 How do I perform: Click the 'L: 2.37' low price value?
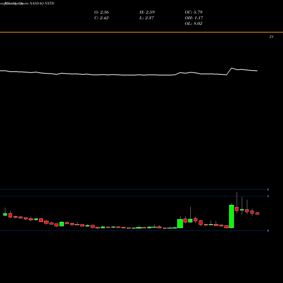(147, 18)
